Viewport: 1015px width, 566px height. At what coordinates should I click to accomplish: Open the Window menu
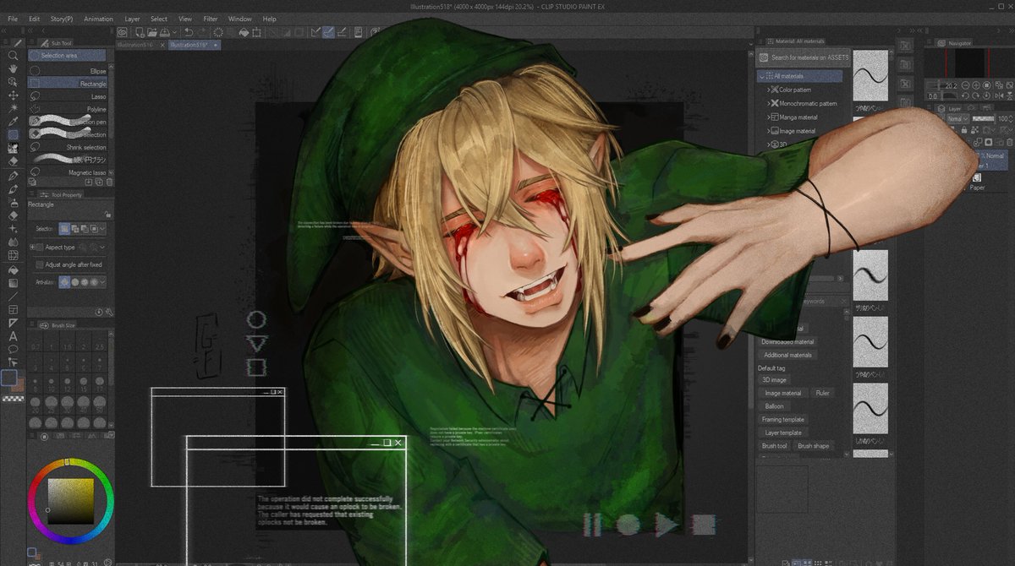pyautogui.click(x=240, y=19)
